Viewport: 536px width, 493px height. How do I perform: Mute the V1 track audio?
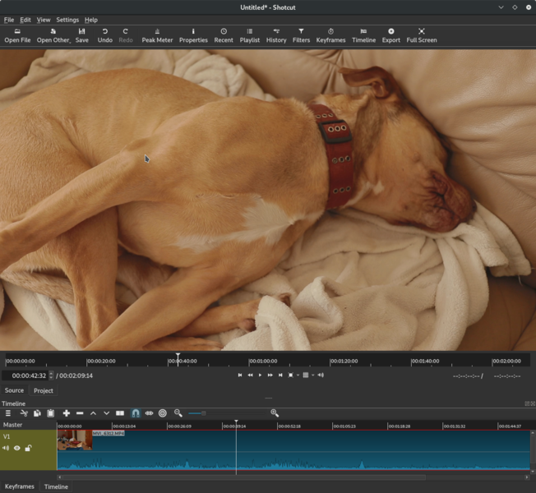click(x=7, y=448)
